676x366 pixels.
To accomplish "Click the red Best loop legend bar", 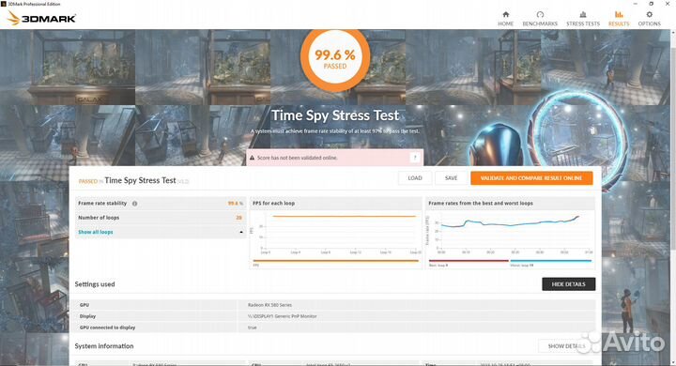I will (x=469, y=261).
